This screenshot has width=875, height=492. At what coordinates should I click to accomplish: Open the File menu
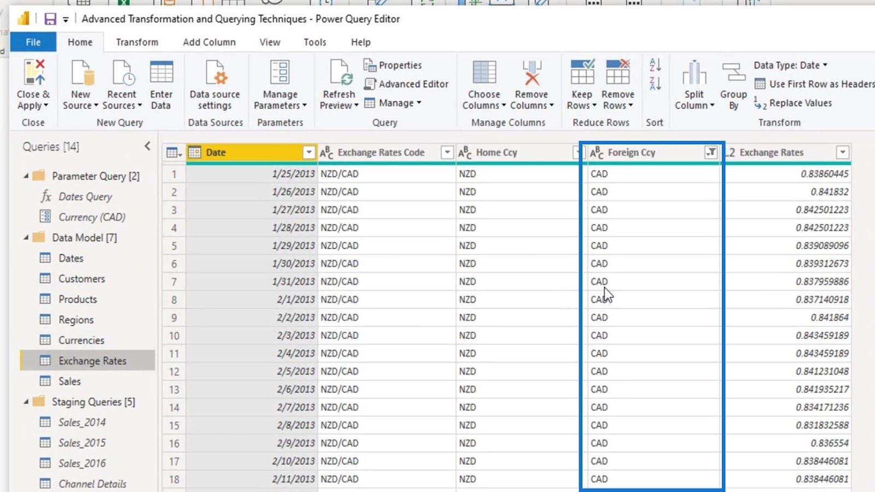(x=33, y=42)
